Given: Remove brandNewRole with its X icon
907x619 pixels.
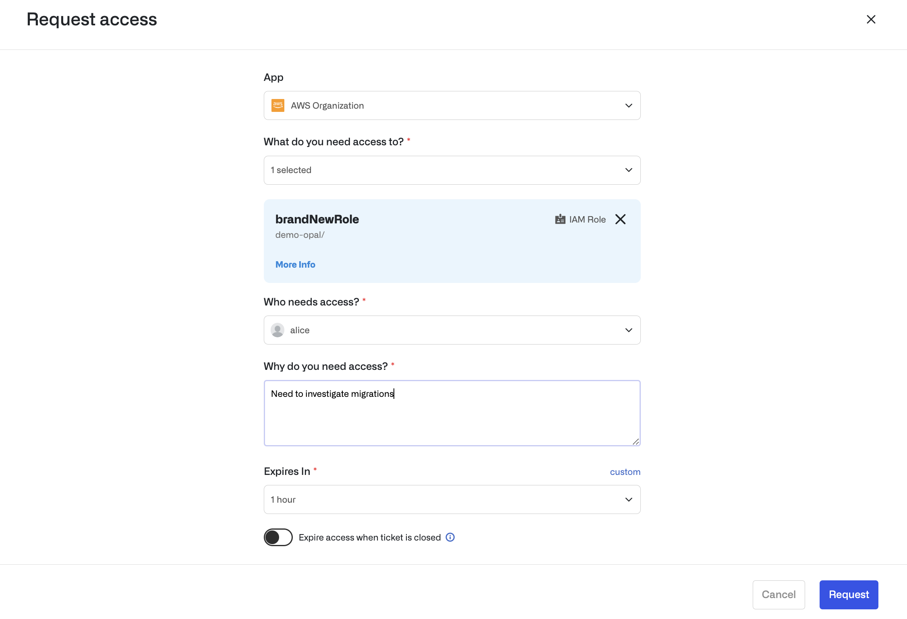Looking at the screenshot, I should click(x=620, y=219).
